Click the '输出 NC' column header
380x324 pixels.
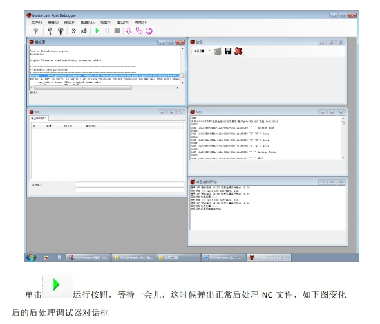pos(91,126)
